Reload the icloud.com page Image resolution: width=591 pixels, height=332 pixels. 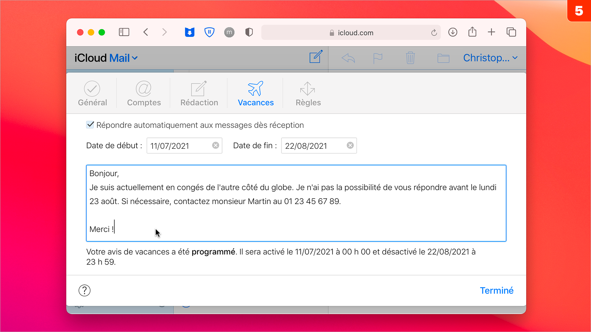[x=434, y=33]
